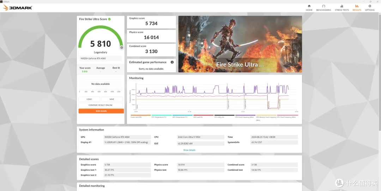Image resolution: width=381 pixels, height=191 pixels.
Task: Click COMPARE RESULT ONLINE button
Action: pos(101,105)
